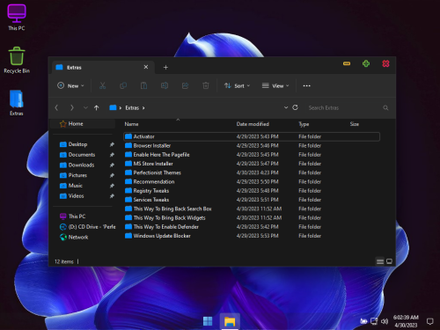Select the Extras desktop shortcut
Viewport: 440px width, 330px height.
pos(17,103)
